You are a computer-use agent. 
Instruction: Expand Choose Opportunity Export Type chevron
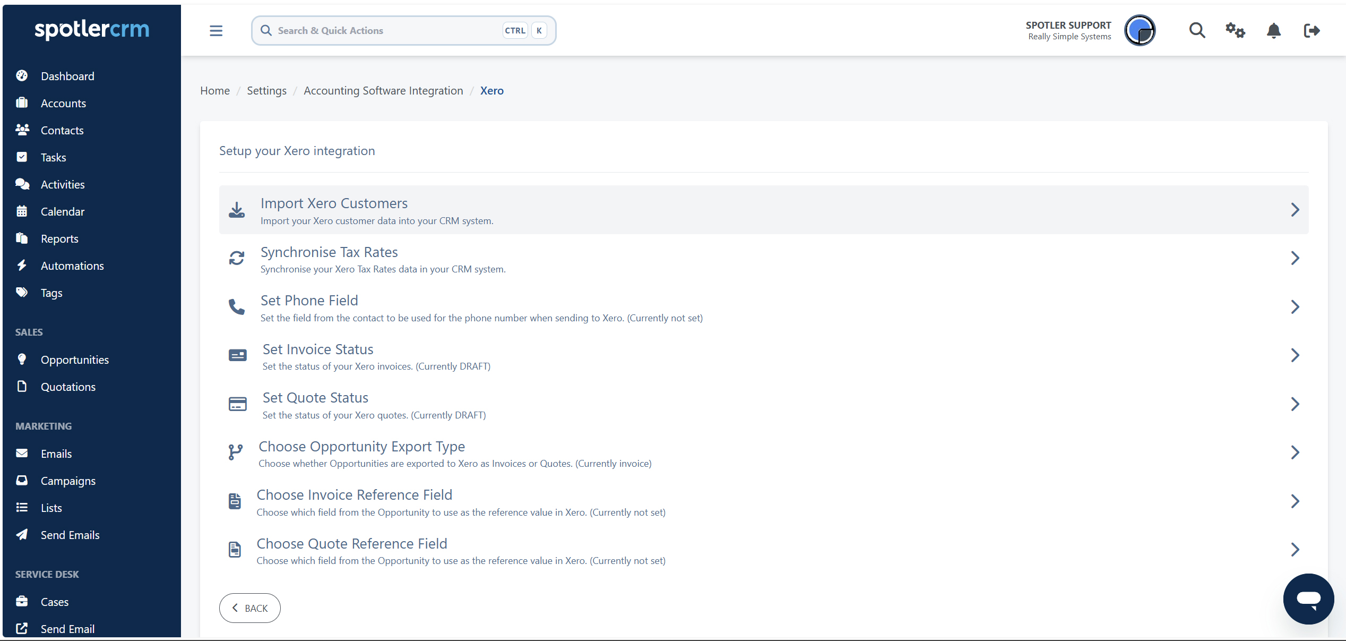click(x=1295, y=452)
